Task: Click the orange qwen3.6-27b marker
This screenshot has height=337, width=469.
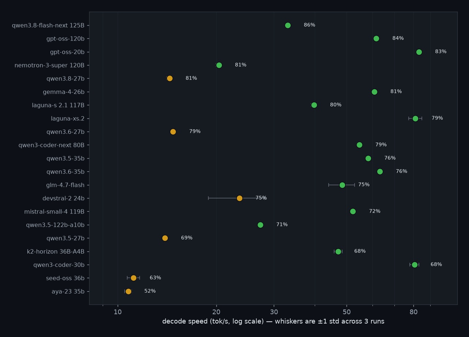Action: [173, 132]
